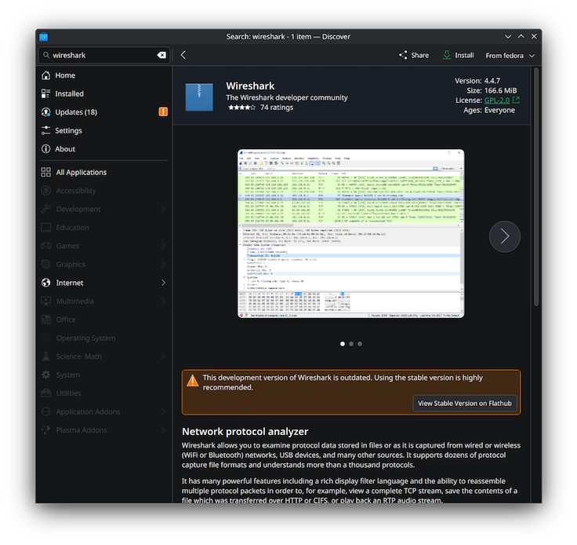Click the Share icon in toolbar
This screenshot has width=577, height=545.
tap(403, 55)
